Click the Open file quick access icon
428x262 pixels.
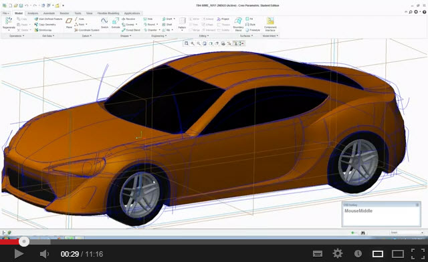pyautogui.click(x=16, y=5)
